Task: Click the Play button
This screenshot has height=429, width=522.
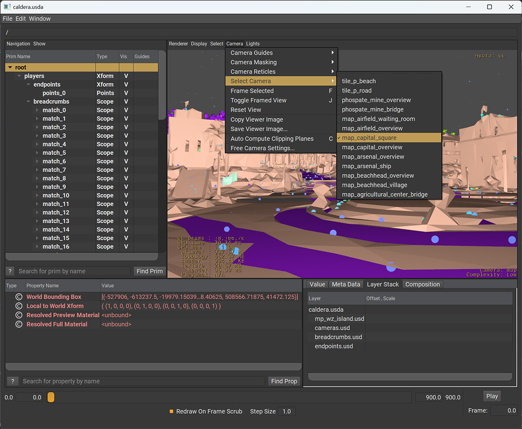Action: click(x=492, y=396)
